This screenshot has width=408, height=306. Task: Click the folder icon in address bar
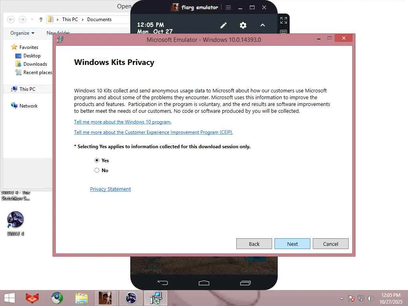(x=51, y=20)
